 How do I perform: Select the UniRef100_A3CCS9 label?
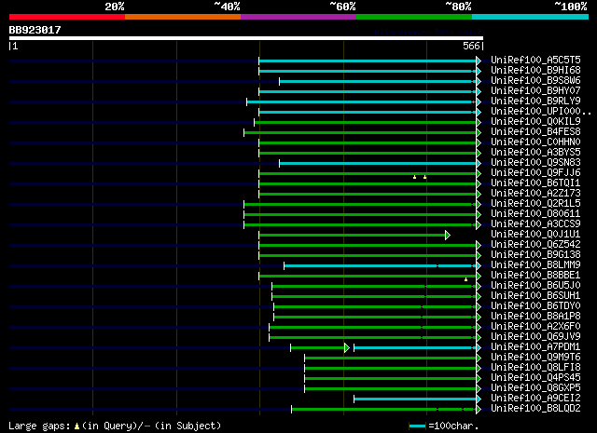(535, 223)
